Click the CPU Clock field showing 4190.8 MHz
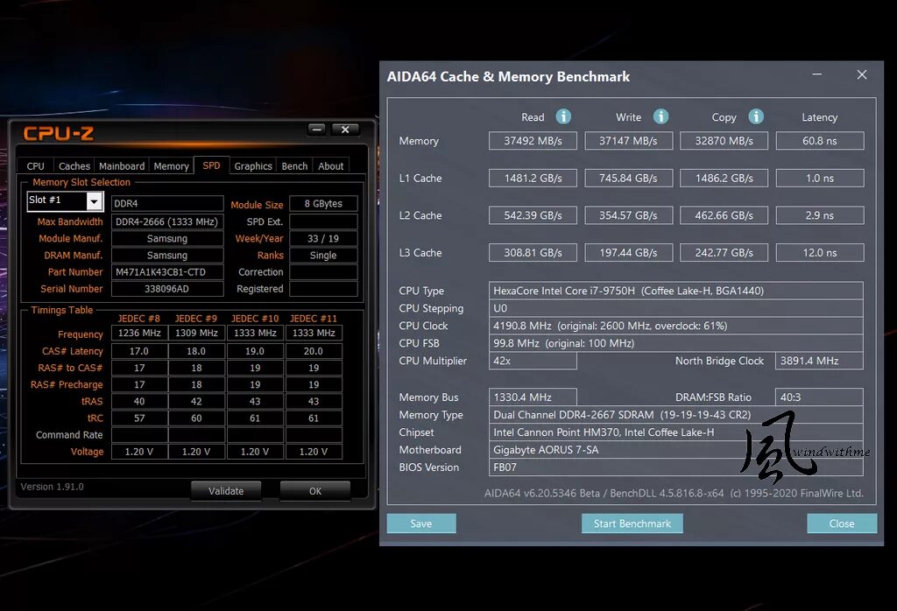The height and width of the screenshot is (611, 897). click(675, 326)
